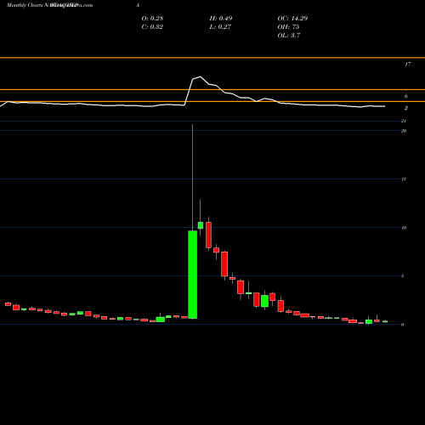Click the '20' price axis label
Image resolution: width=425 pixels, height=425 pixels.
pos(404,131)
